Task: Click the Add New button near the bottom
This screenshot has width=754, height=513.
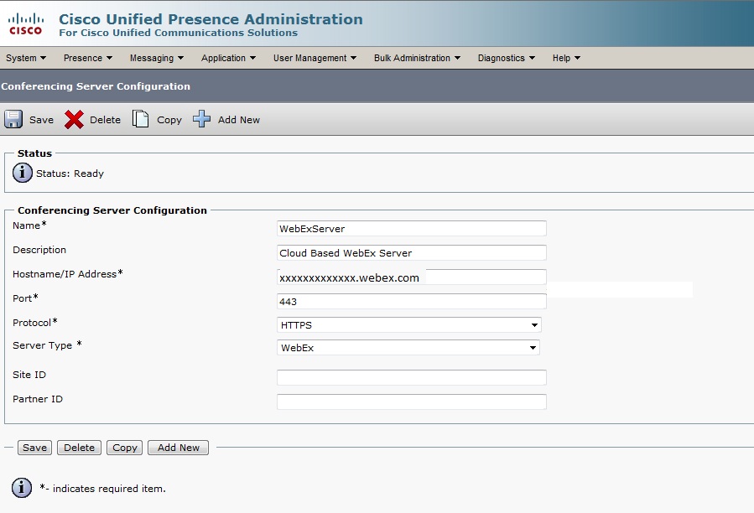Action: [x=177, y=448]
